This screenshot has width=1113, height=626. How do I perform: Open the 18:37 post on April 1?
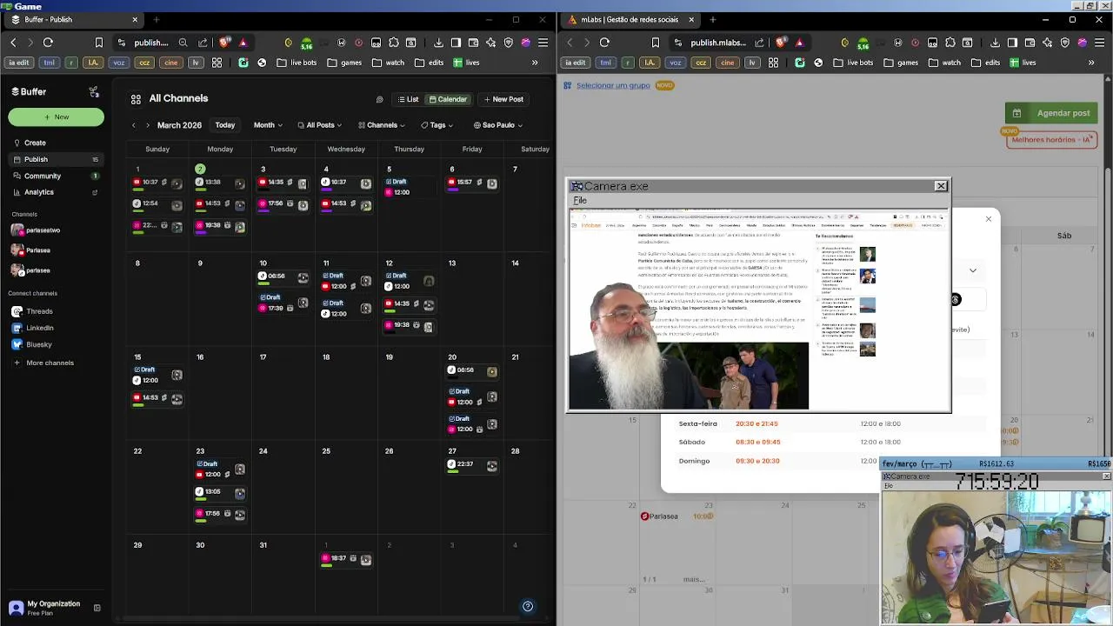point(346,558)
